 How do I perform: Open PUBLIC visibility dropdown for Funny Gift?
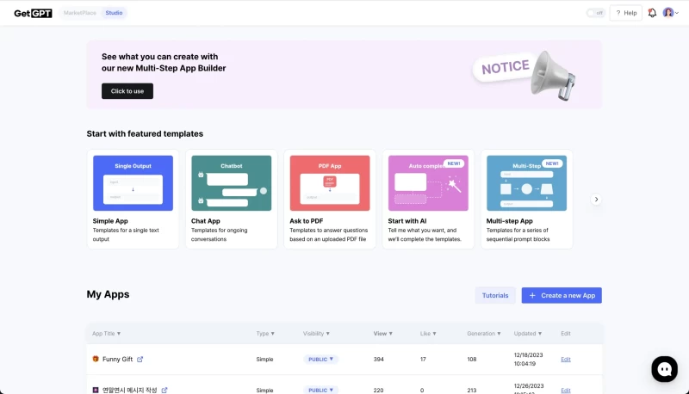[x=320, y=359]
